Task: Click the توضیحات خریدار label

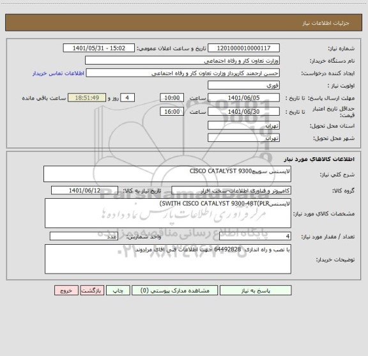Action: [x=335, y=259]
